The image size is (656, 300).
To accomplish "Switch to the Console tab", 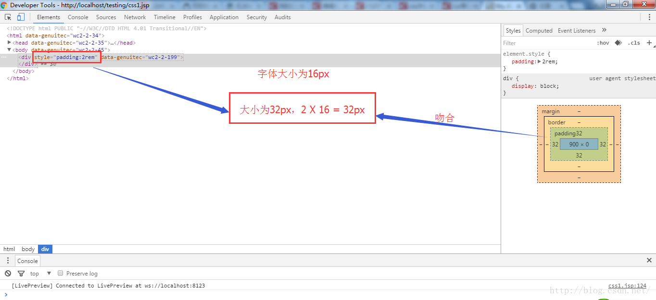I will 78,17.
